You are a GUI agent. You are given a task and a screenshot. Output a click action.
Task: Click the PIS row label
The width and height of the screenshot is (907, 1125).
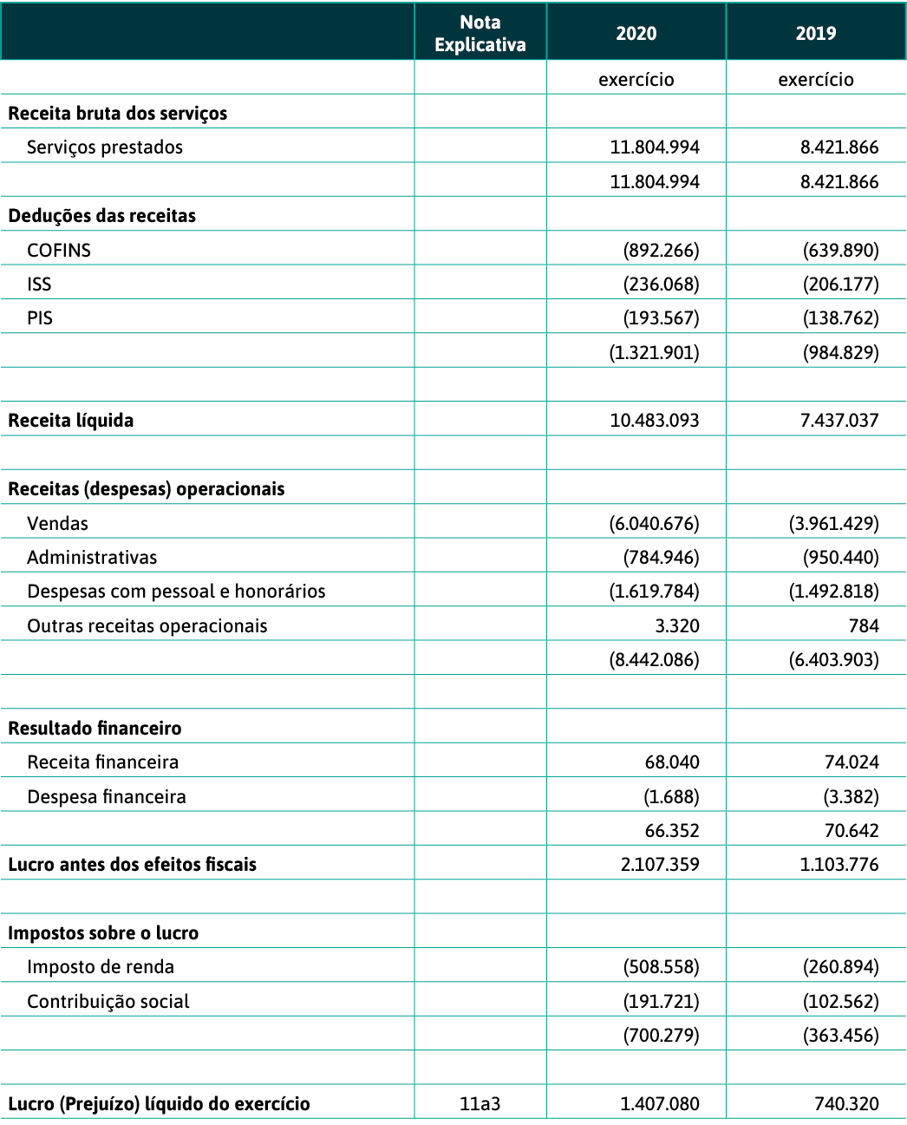[x=40, y=318]
